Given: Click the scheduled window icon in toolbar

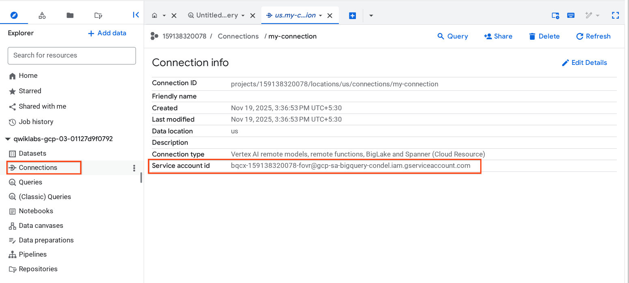Looking at the screenshot, I should point(555,15).
